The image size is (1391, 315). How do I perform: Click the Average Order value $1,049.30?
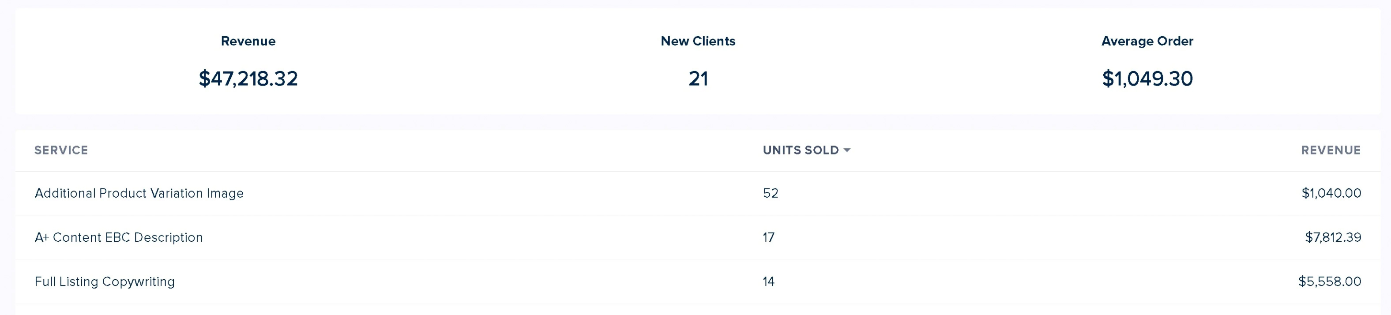click(1147, 79)
